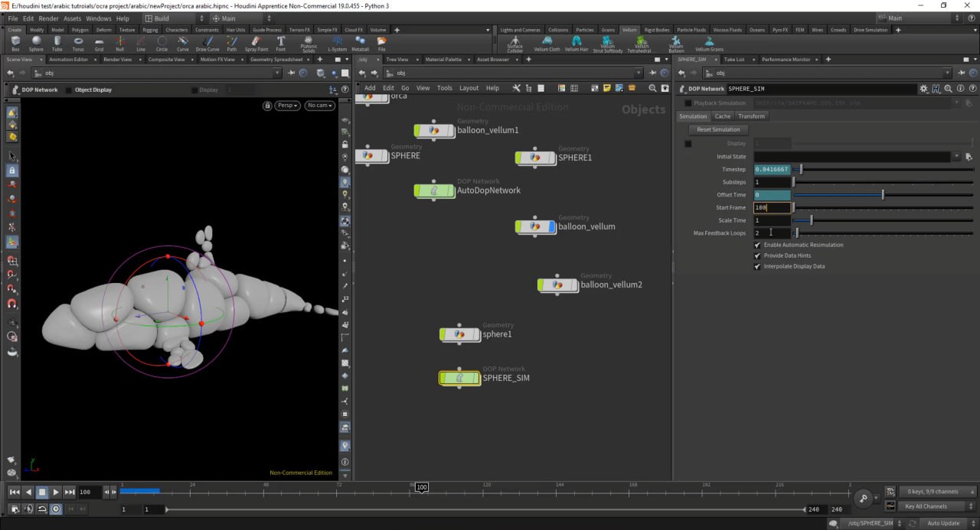Toggle the Display checkbox in parameters
980x530 pixels.
(688, 143)
